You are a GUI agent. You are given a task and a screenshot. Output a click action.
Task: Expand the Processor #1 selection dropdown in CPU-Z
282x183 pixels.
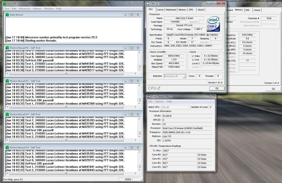(x=184, y=76)
